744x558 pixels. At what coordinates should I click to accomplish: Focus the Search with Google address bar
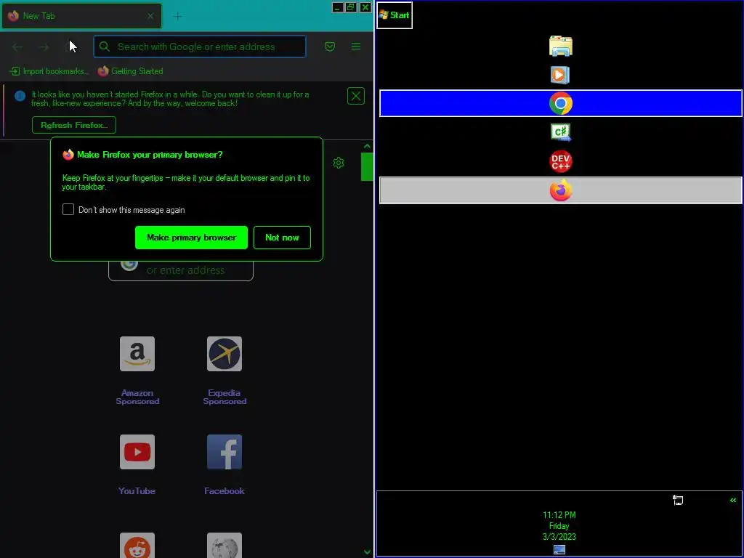(200, 46)
